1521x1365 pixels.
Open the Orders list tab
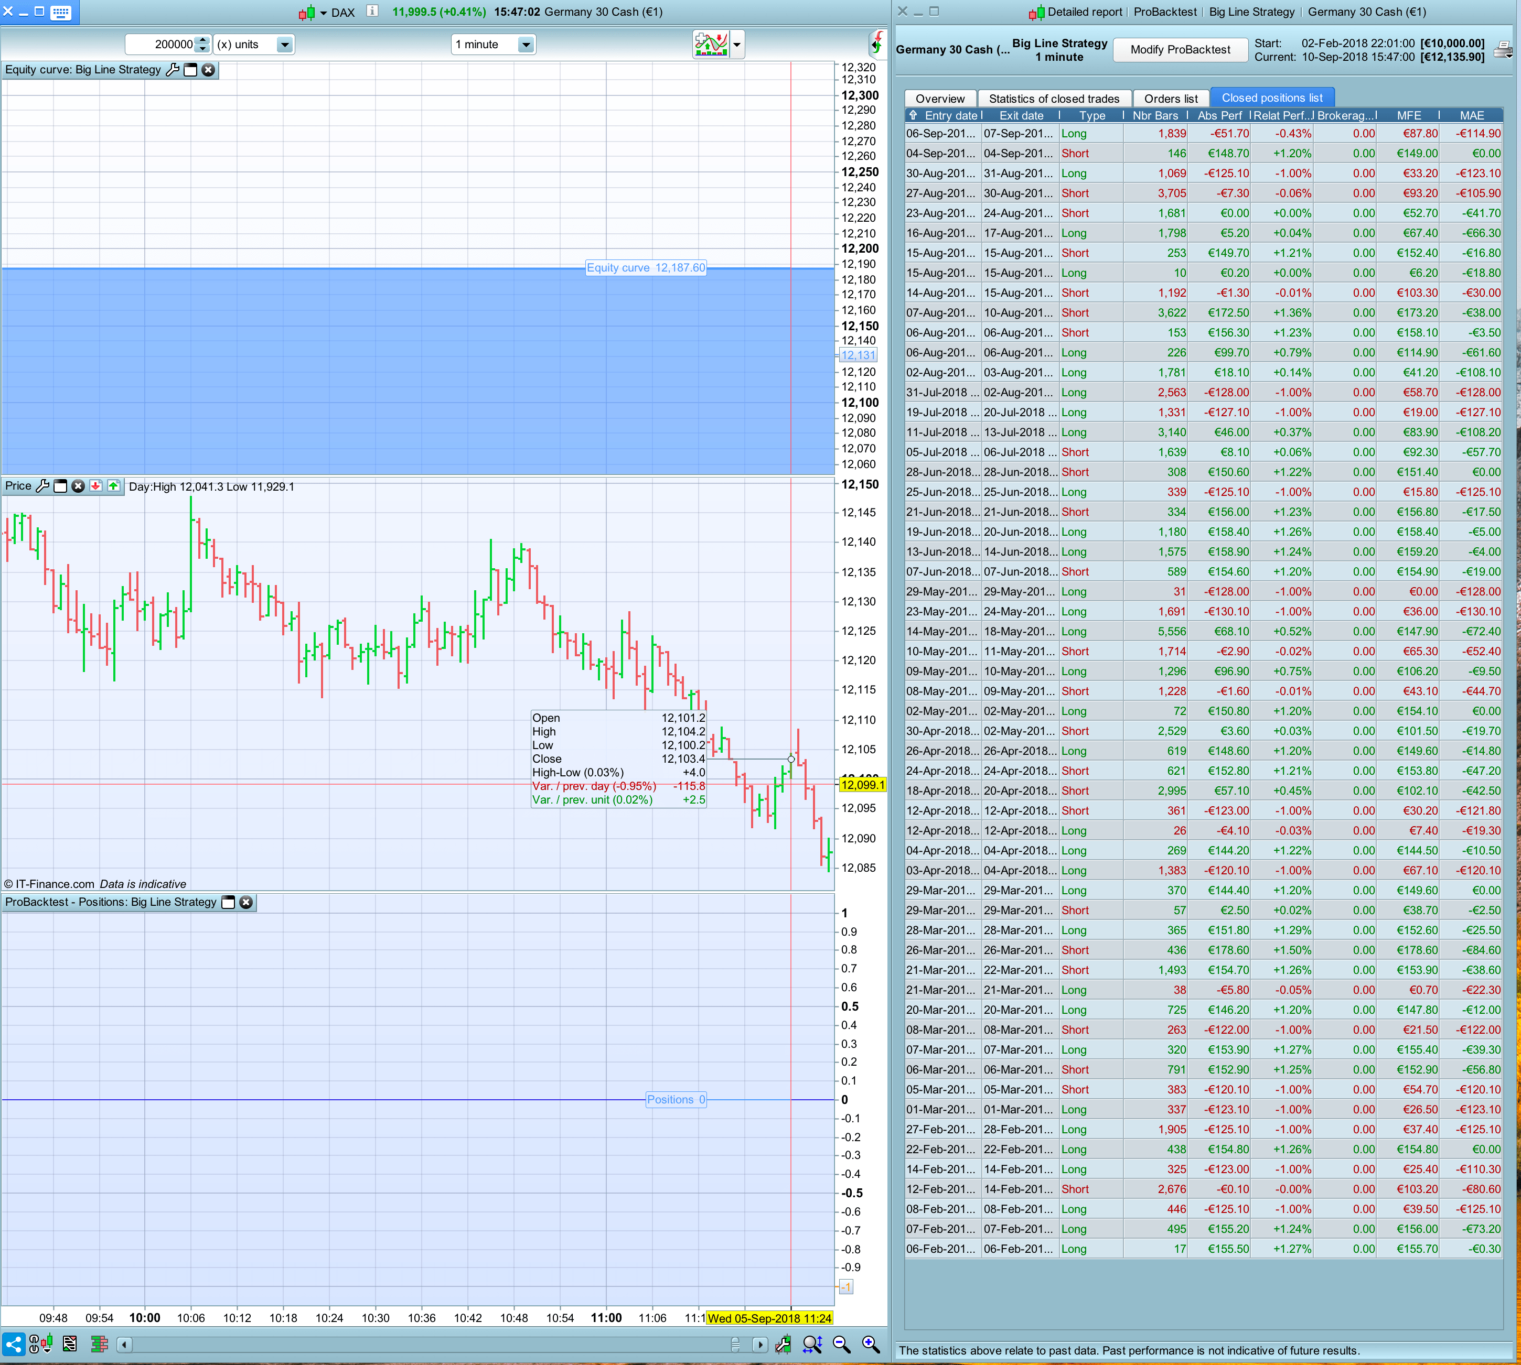[1170, 98]
